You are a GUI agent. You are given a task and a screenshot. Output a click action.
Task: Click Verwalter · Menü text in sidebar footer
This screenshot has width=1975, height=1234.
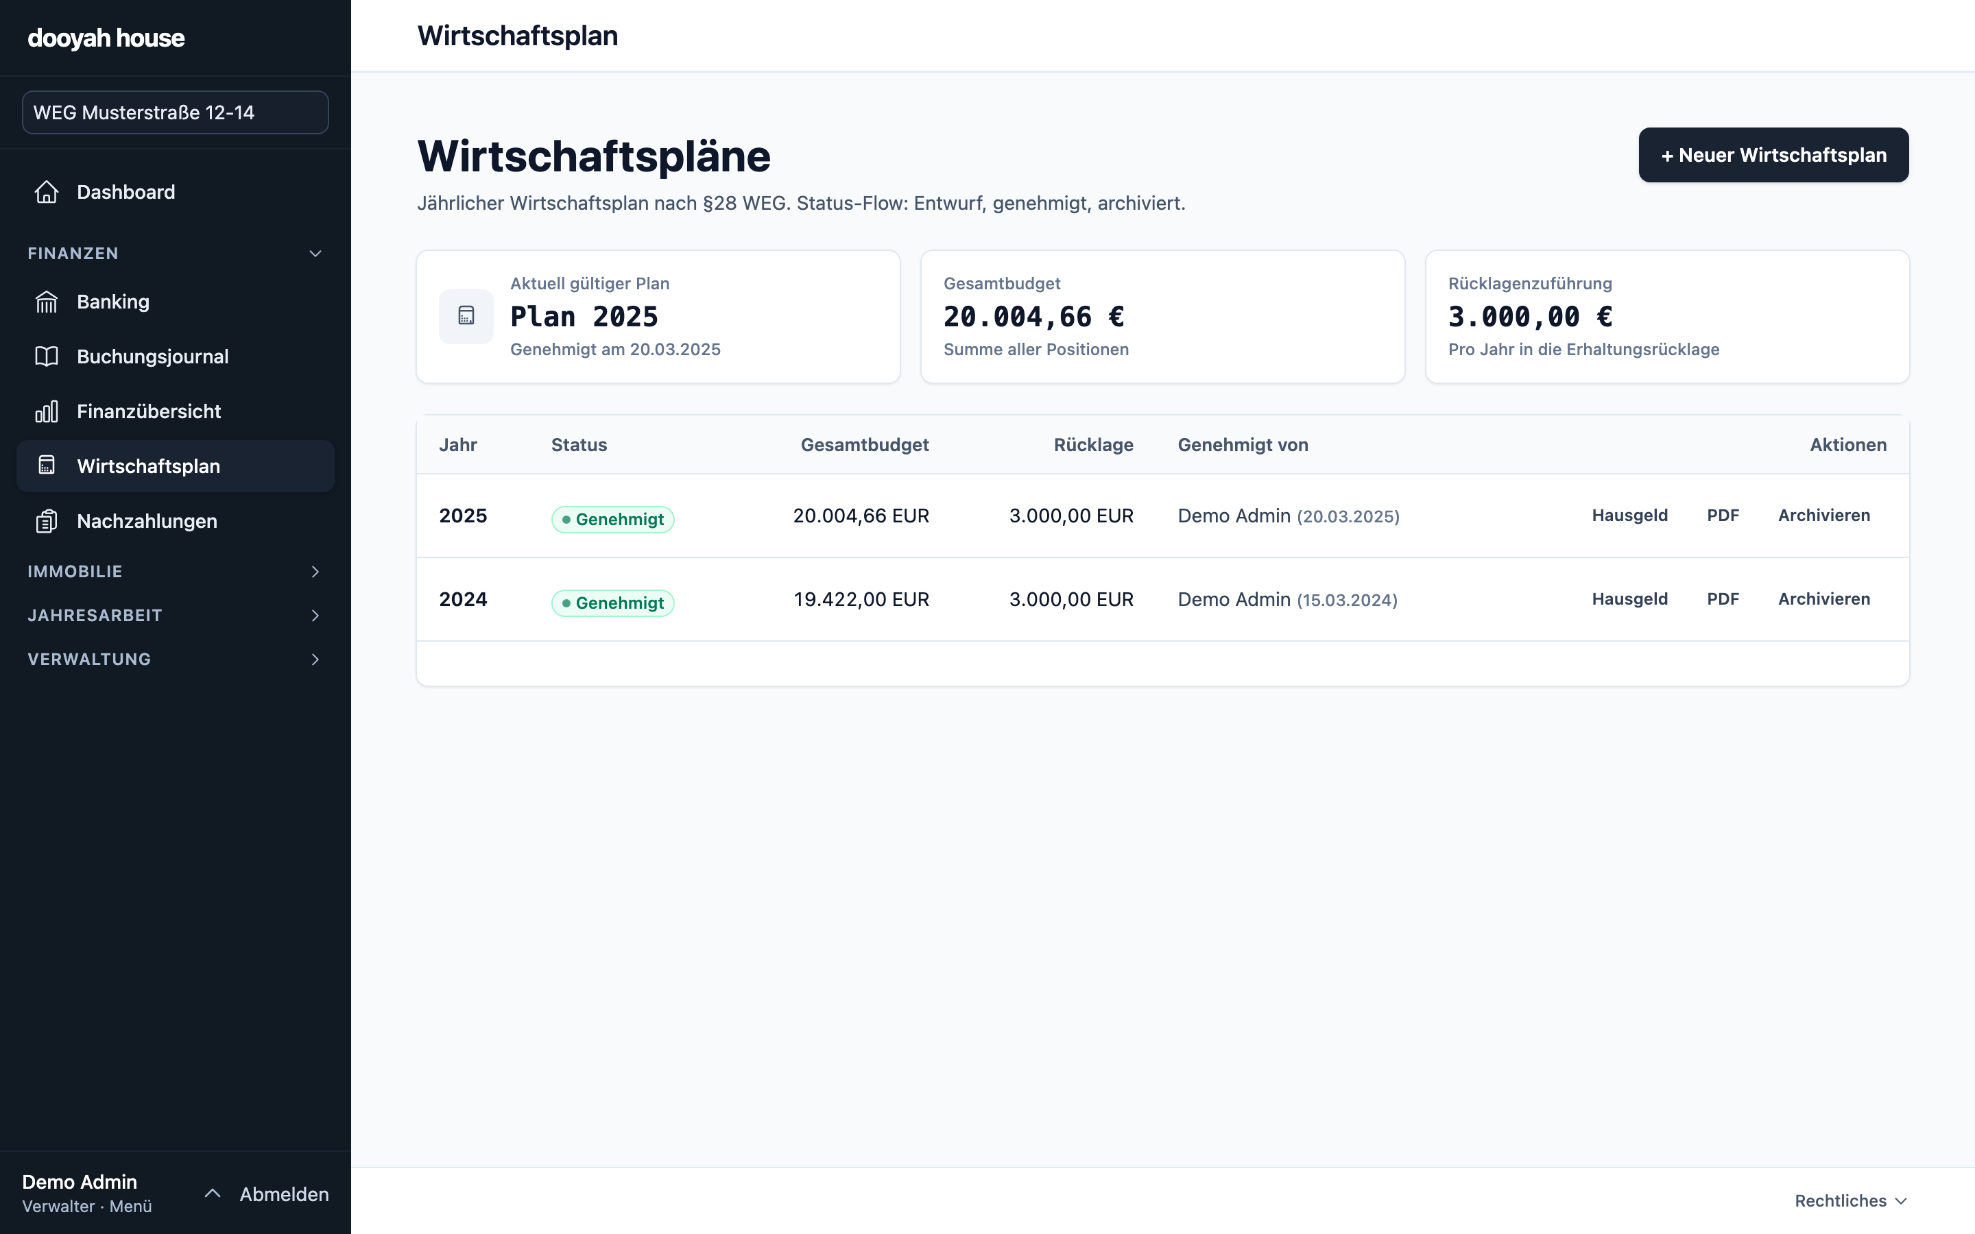tap(87, 1207)
